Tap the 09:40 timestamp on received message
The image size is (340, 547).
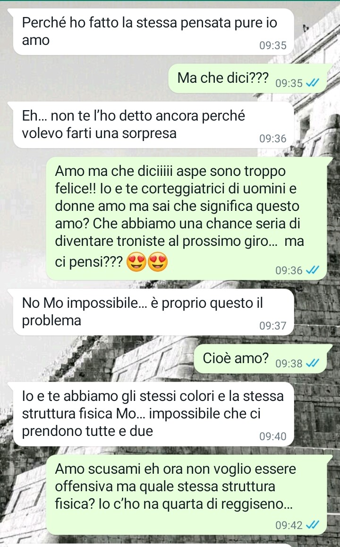click(273, 436)
